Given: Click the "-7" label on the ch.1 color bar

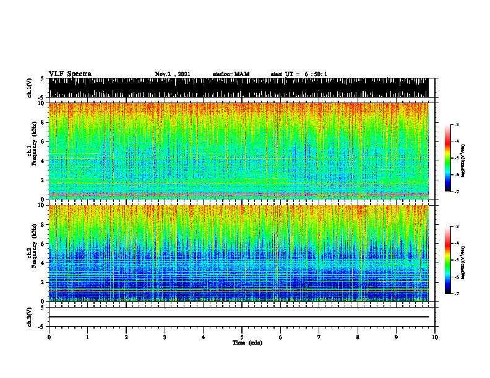Looking at the screenshot, I should 457,191.
